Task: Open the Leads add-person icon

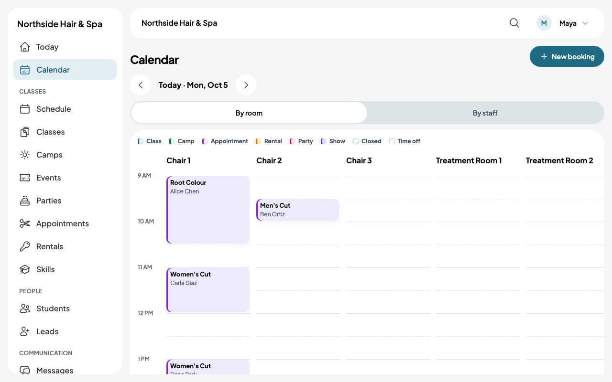Action: pyautogui.click(x=25, y=331)
